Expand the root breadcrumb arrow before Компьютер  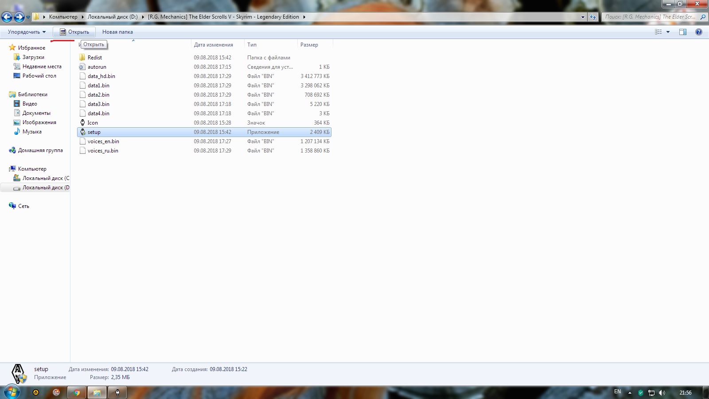click(44, 17)
